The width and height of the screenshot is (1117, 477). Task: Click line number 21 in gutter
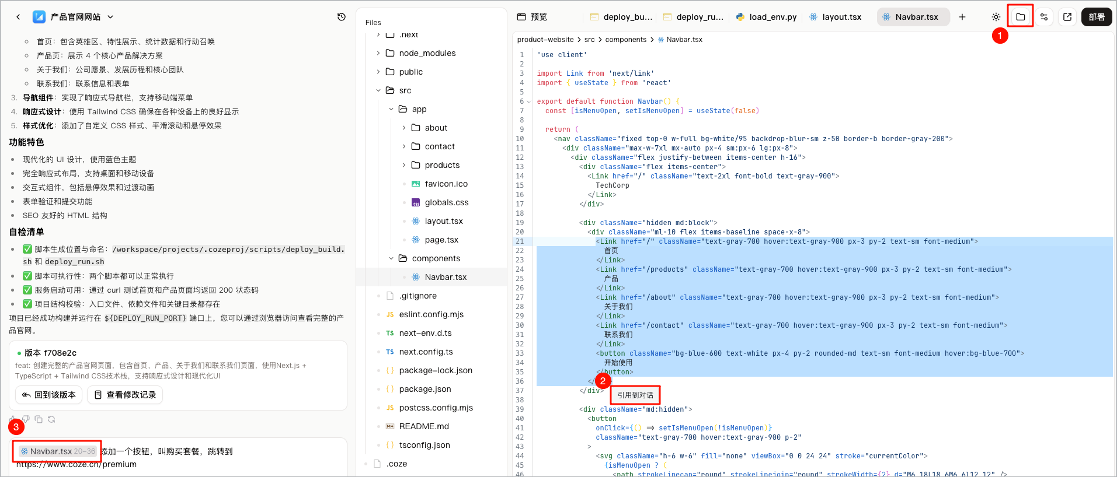[520, 241]
